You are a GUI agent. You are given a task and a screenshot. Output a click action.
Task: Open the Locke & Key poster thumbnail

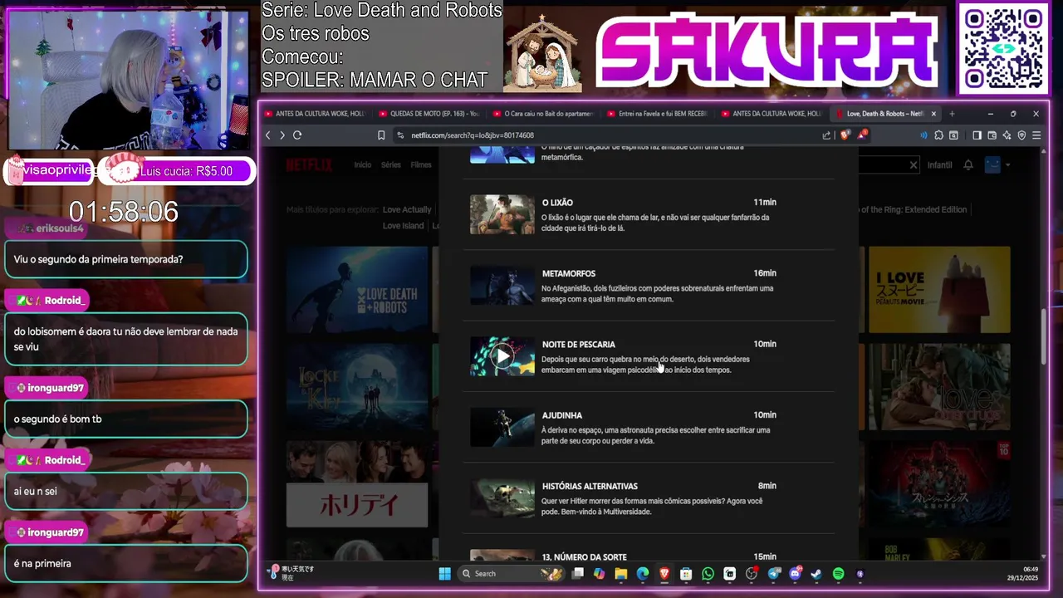click(x=357, y=387)
